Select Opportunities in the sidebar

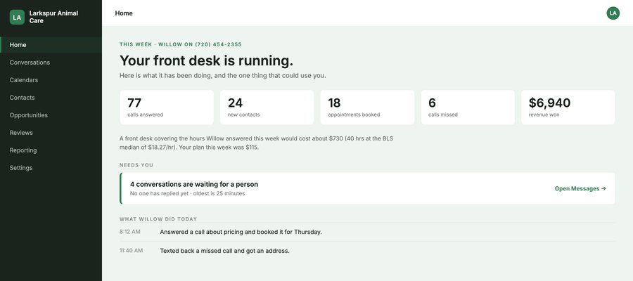(x=51, y=115)
